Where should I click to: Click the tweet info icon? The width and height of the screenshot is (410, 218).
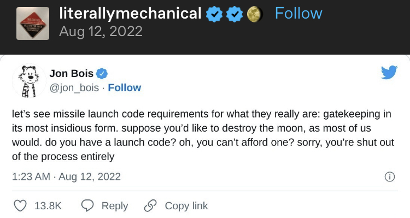390,177
